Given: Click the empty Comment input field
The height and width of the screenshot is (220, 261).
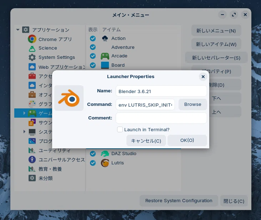Looking at the screenshot, I should 161,118.
